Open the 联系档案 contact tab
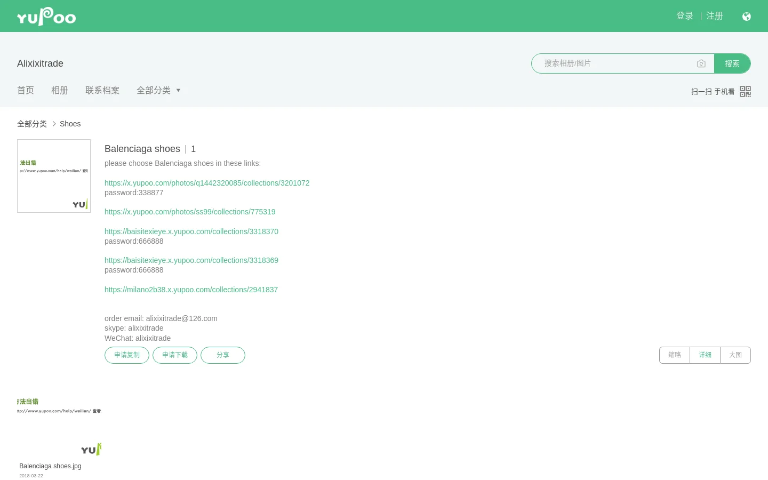Screen dimensions: 768x480 102,90
